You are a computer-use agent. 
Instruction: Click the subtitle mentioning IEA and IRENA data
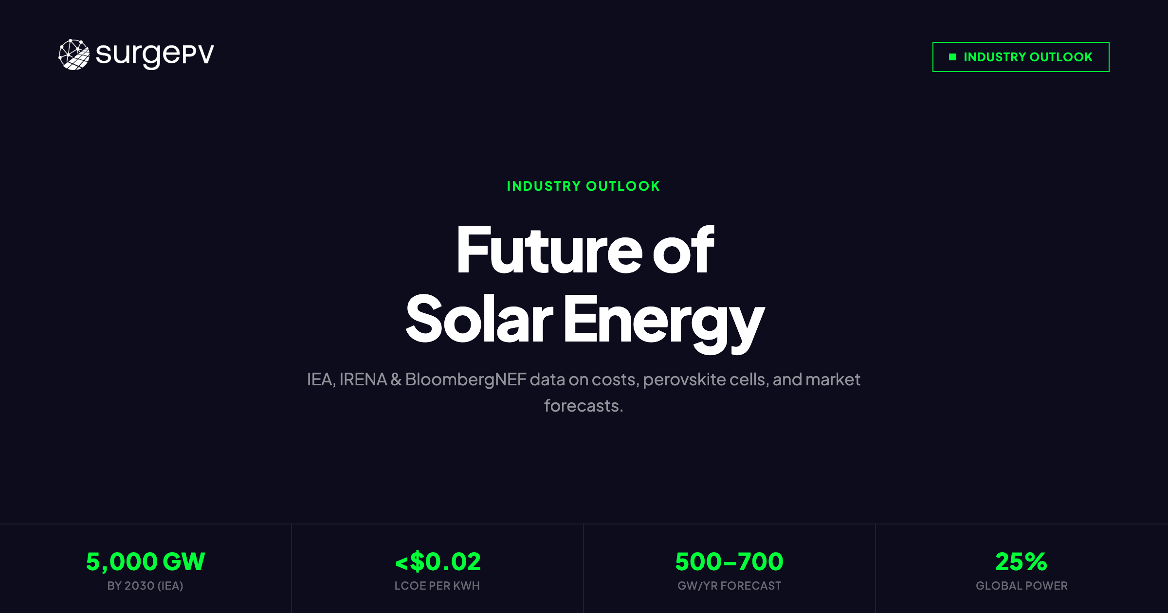(584, 392)
